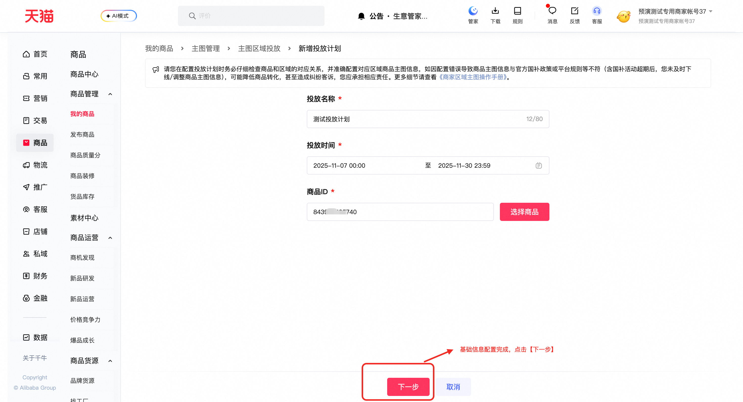This screenshot has width=743, height=402.
Task: Open 数据 in sidebar
Action: [x=35, y=337]
